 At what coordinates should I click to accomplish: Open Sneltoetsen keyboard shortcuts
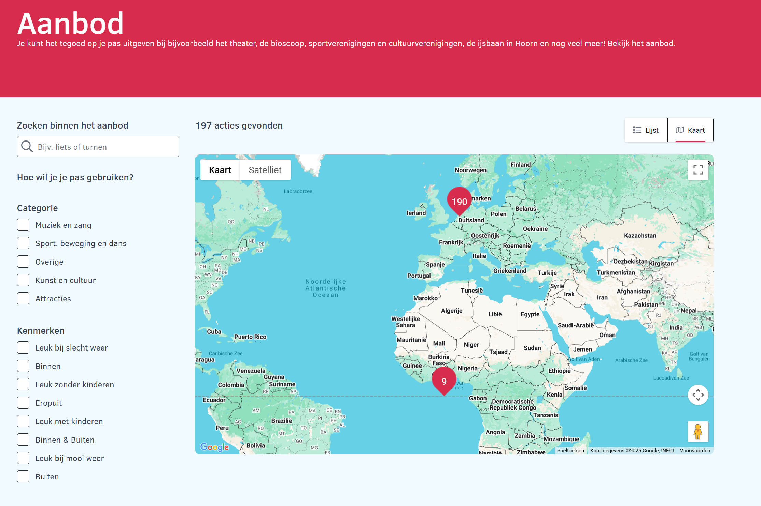click(570, 451)
